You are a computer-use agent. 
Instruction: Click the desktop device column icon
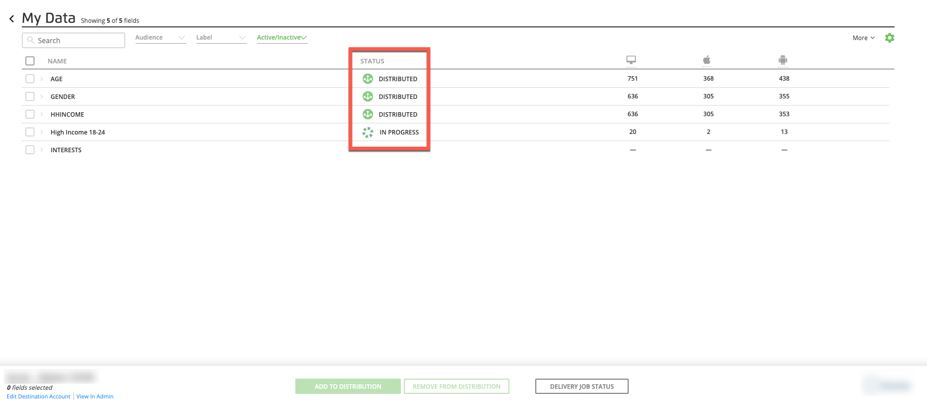pyautogui.click(x=631, y=60)
